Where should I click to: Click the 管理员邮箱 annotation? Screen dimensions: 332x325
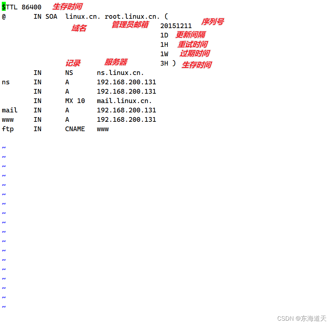click(x=130, y=25)
